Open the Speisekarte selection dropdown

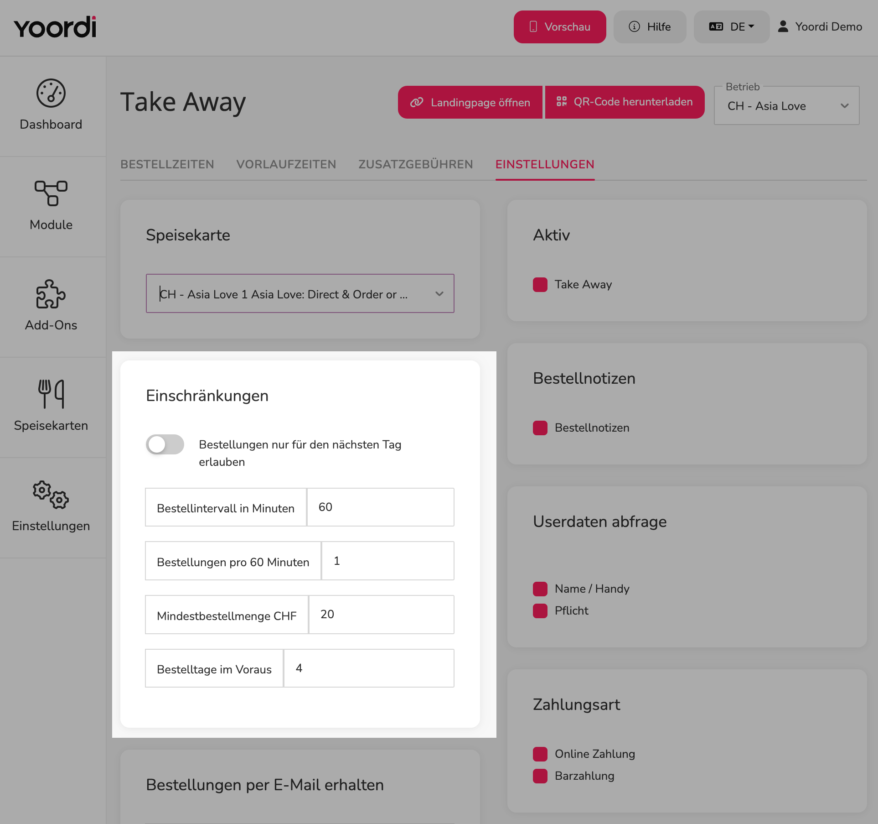pyautogui.click(x=300, y=294)
